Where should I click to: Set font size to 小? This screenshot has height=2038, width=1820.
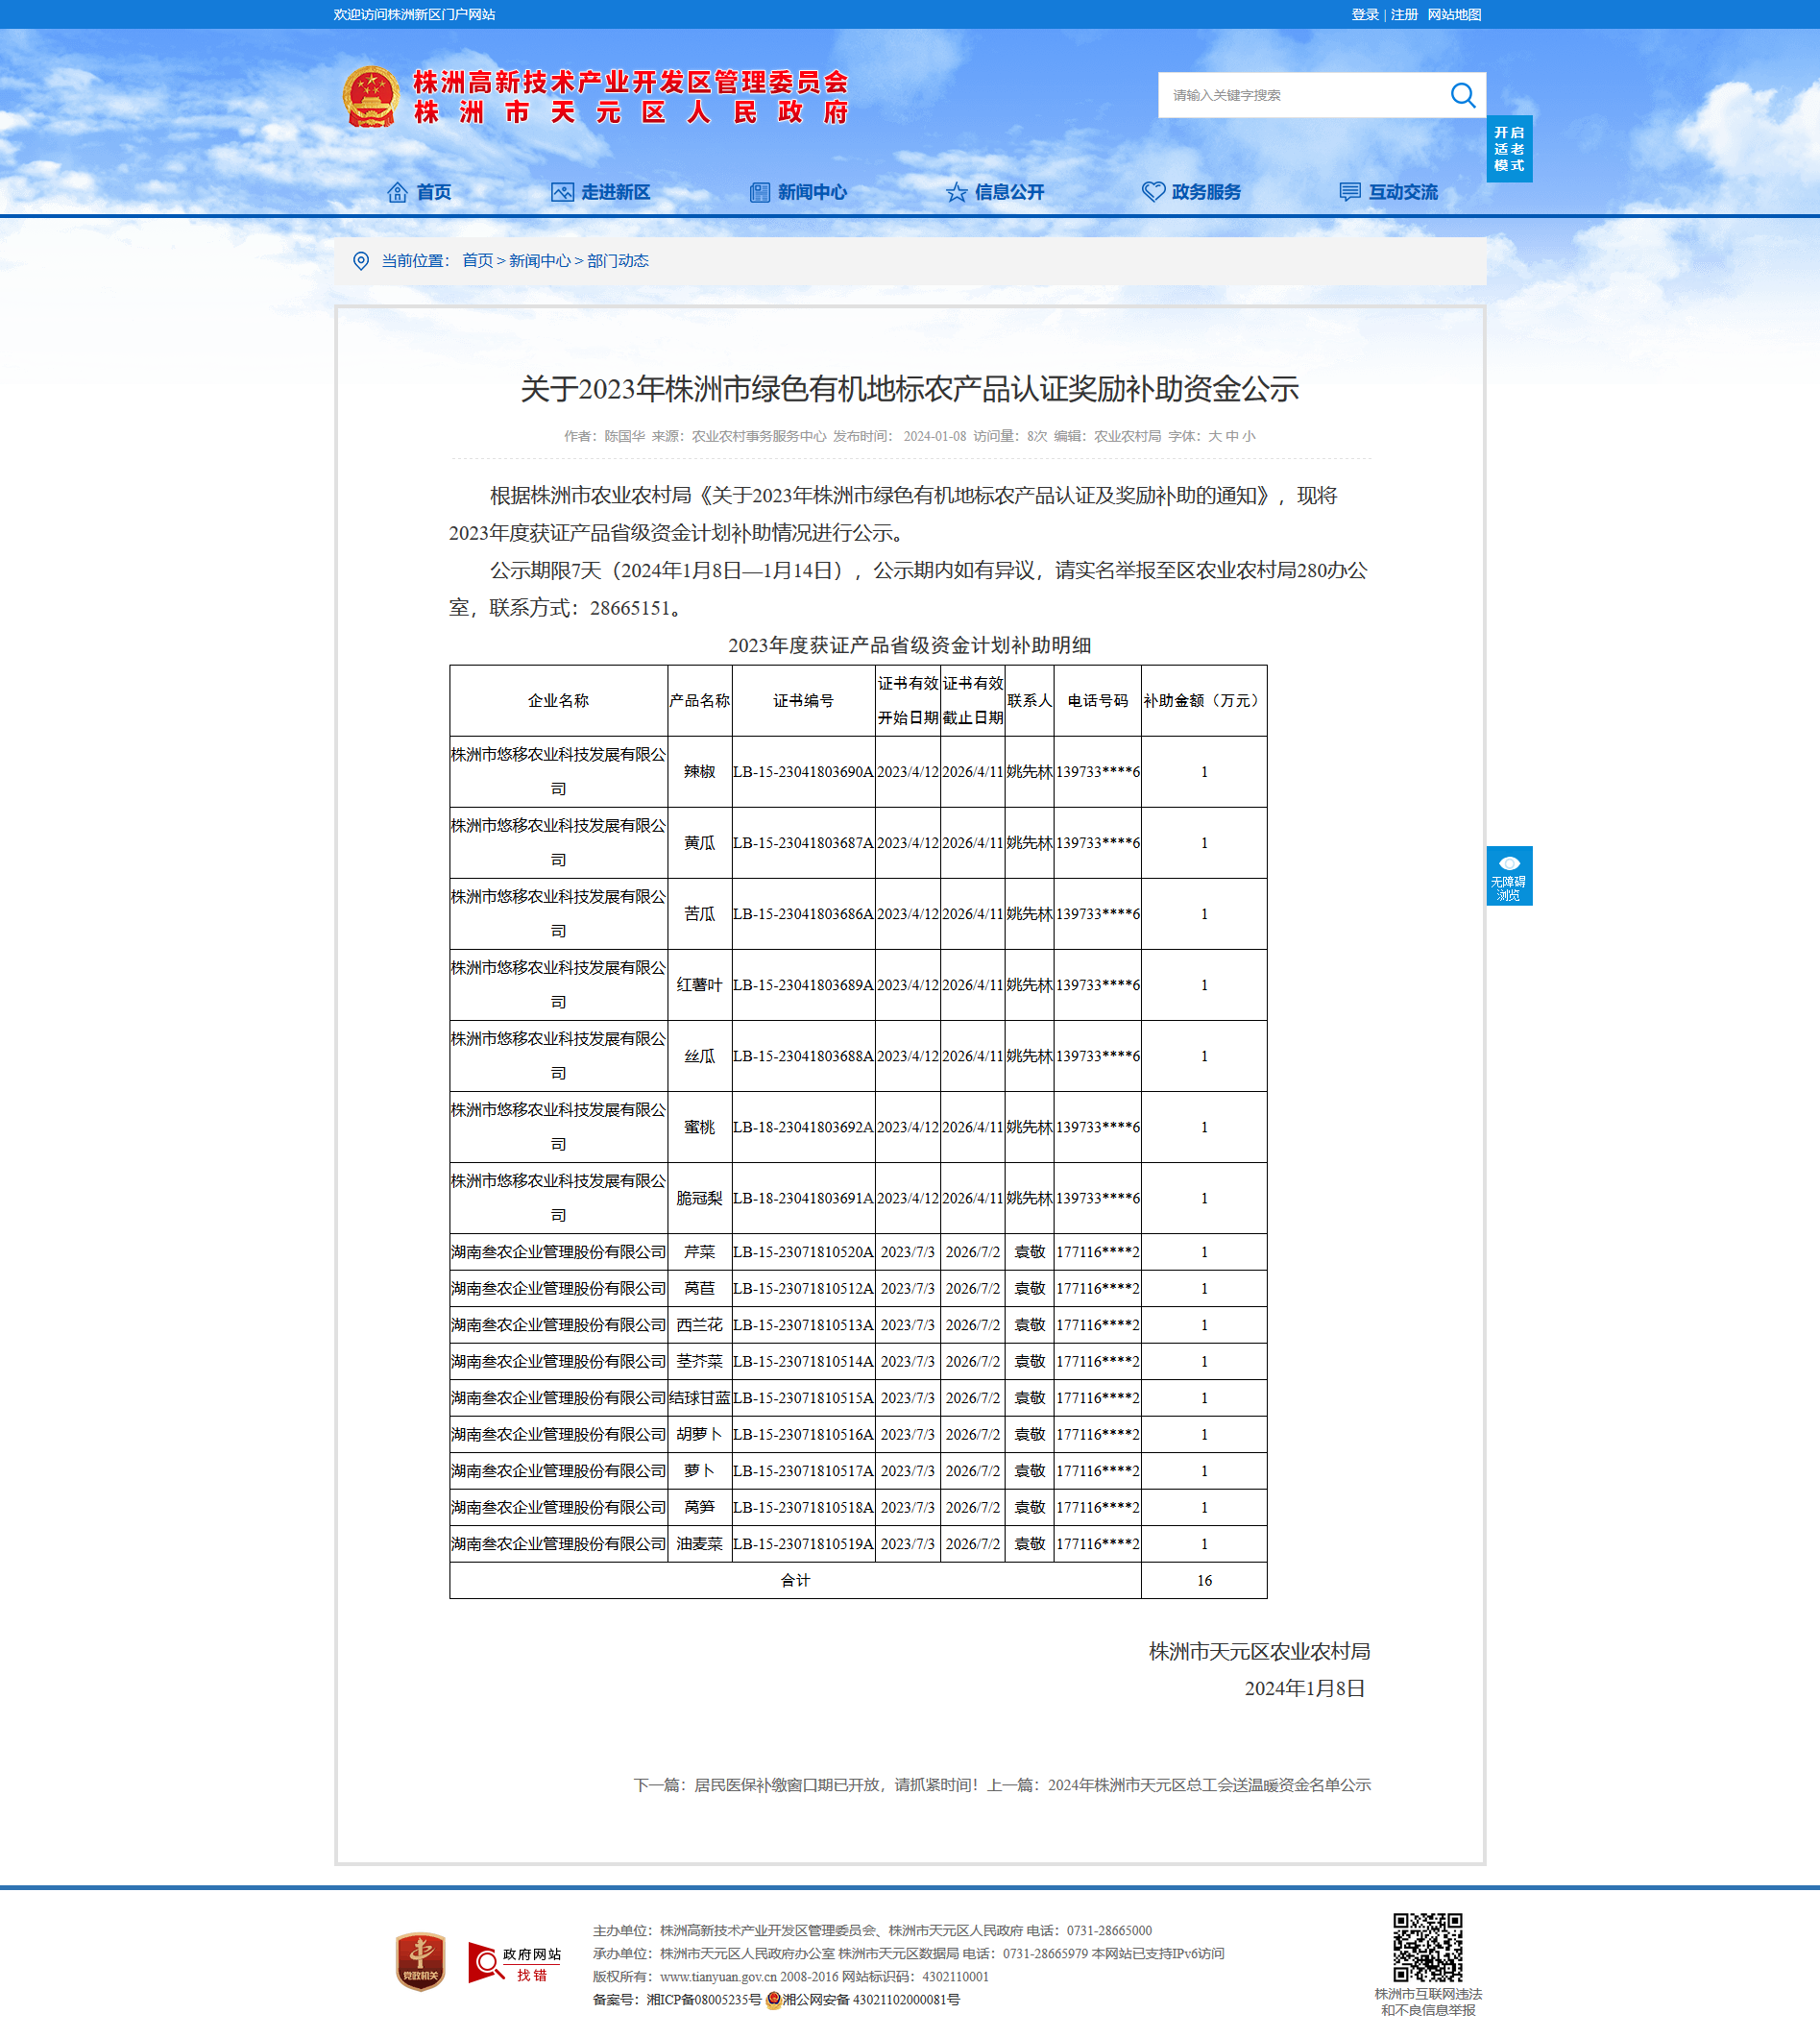[1249, 436]
